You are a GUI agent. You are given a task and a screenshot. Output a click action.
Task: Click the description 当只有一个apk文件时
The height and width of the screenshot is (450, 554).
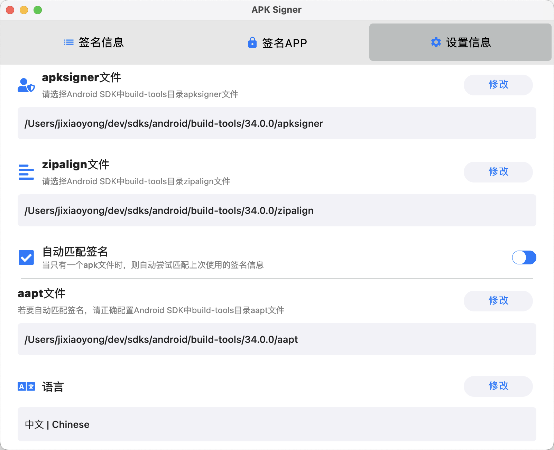[153, 265]
